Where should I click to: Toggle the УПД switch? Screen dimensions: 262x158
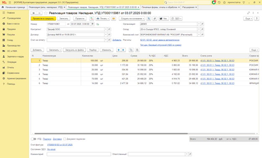[x=34, y=139]
